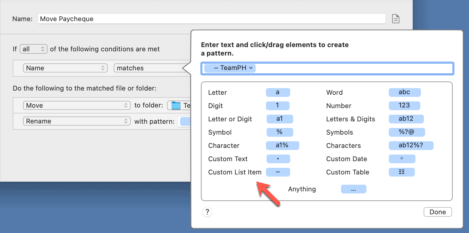Screen dimensions: 469x233
Task: Click Done to close pattern editor
Action: point(438,212)
